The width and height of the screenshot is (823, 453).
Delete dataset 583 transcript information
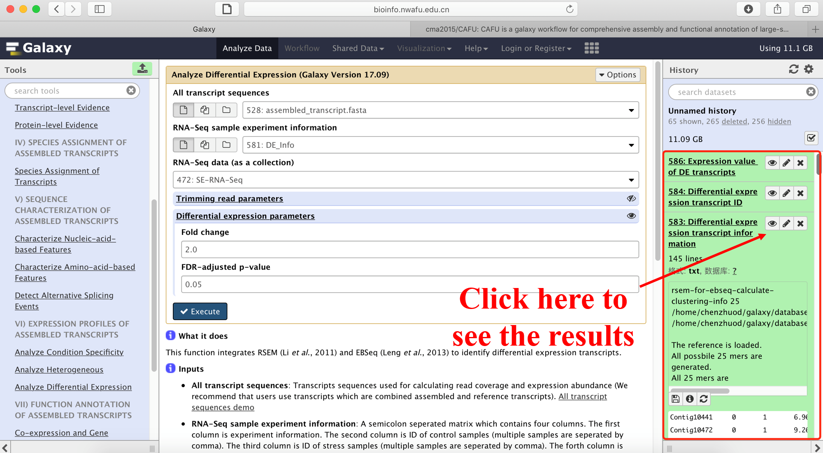tap(800, 223)
